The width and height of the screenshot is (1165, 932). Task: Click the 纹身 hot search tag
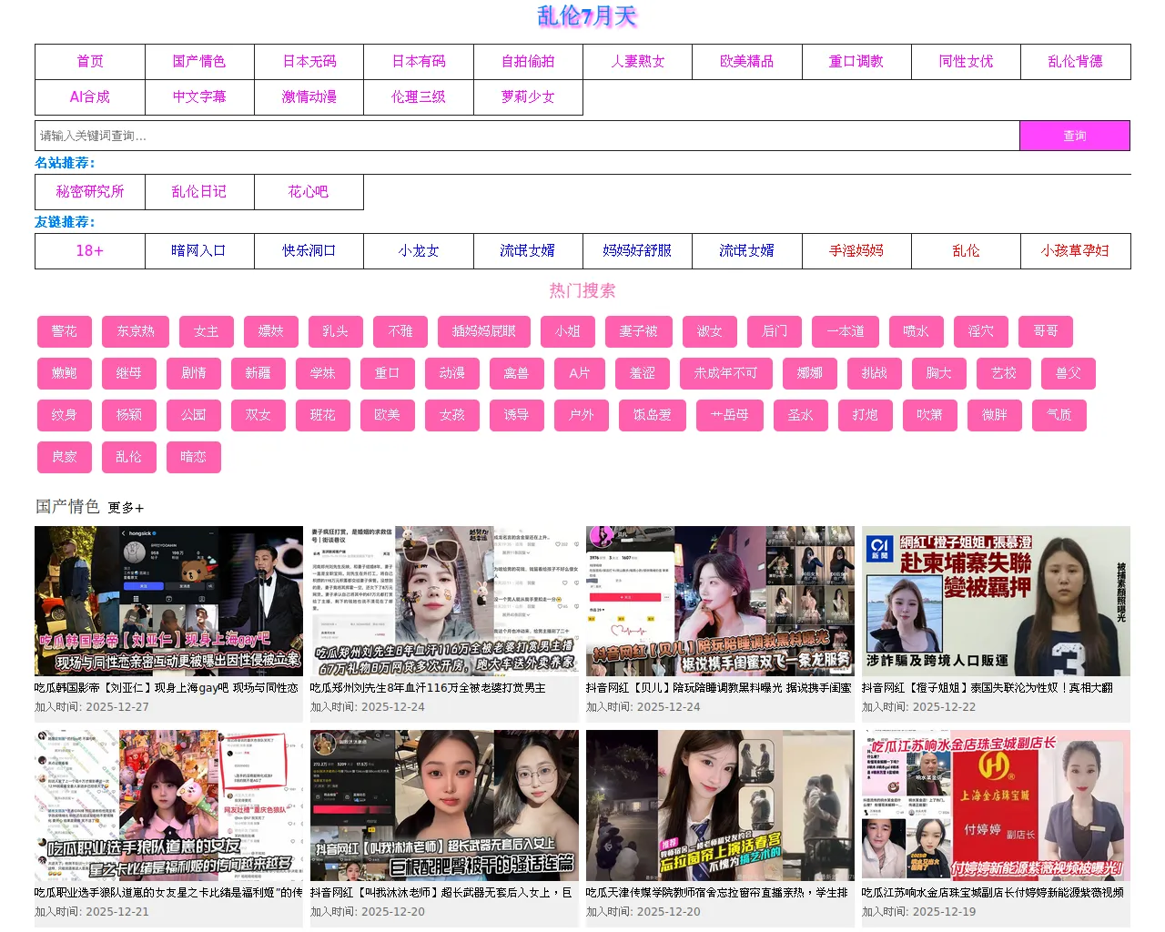tap(65, 415)
